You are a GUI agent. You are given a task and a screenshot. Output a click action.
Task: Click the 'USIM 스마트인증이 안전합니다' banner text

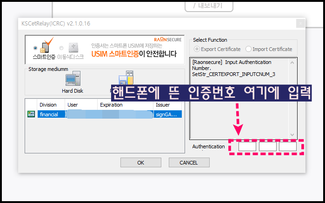[x=134, y=54]
